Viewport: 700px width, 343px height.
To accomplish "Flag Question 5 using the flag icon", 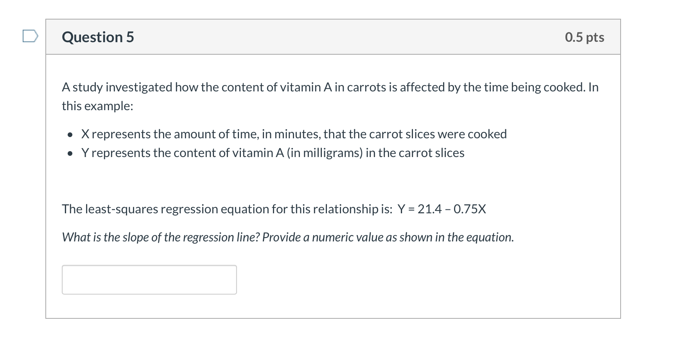I will 30,36.
